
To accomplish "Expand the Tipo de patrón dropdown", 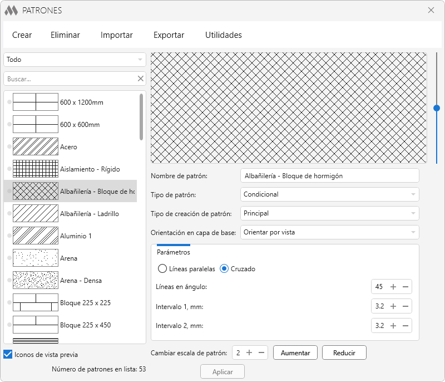I will 330,194.
